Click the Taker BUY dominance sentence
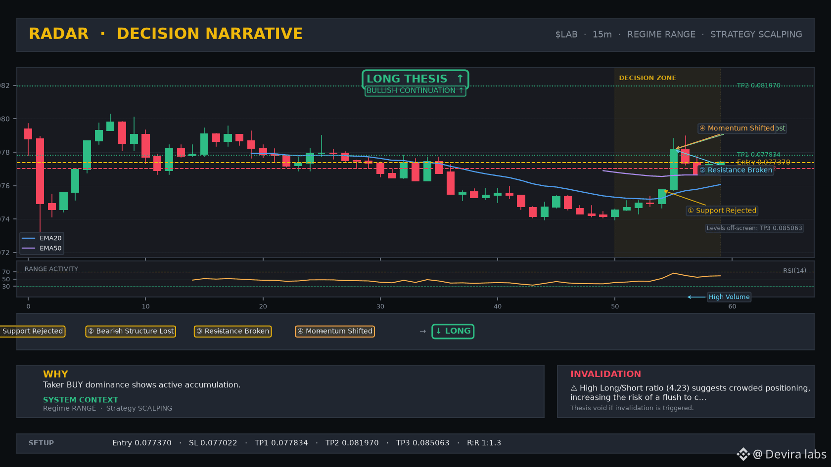Screen dimensions: 831x467 pos(141,385)
